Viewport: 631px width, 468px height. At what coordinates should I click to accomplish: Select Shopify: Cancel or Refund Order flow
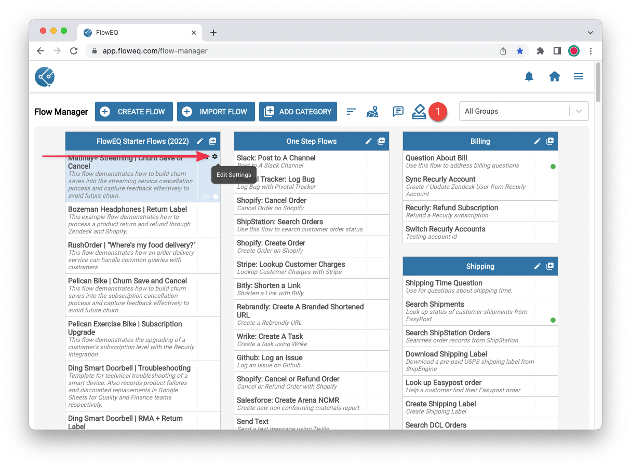coord(312,382)
